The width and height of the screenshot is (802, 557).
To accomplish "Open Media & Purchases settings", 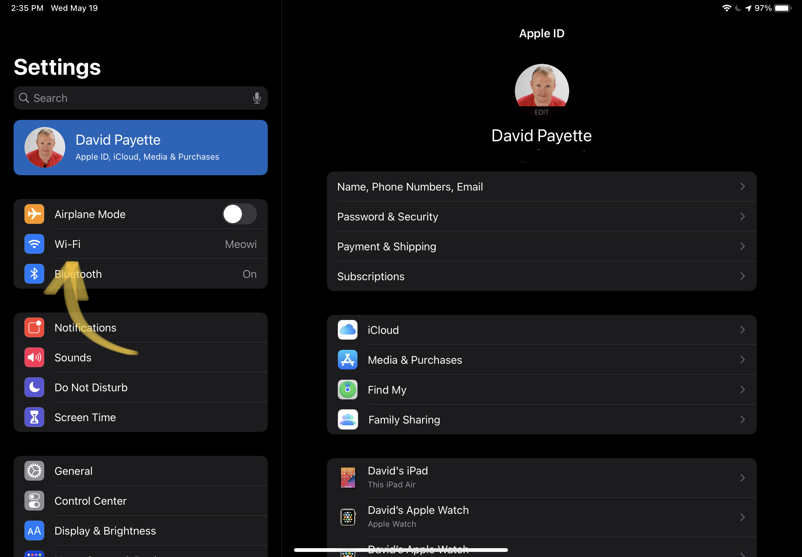I will coord(542,360).
